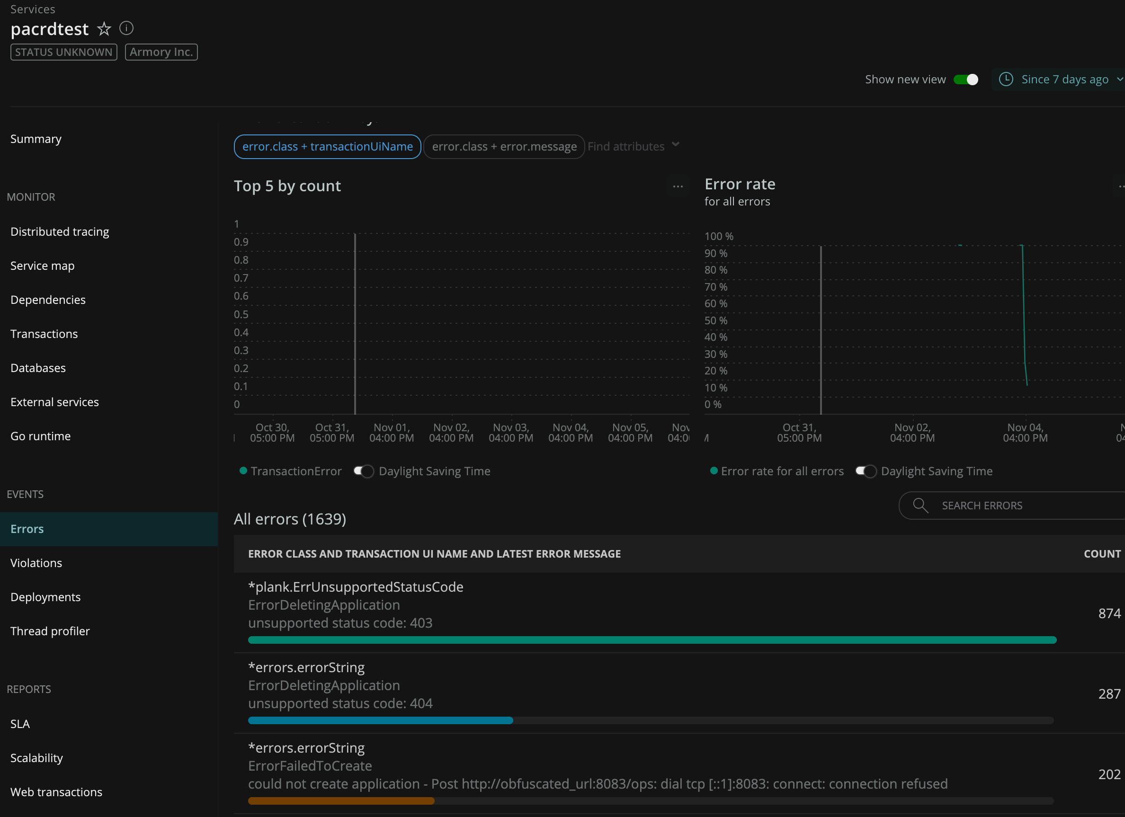Open the plank.ErrUnsupportedStatusCode error row
The image size is (1125, 817).
pos(355,587)
